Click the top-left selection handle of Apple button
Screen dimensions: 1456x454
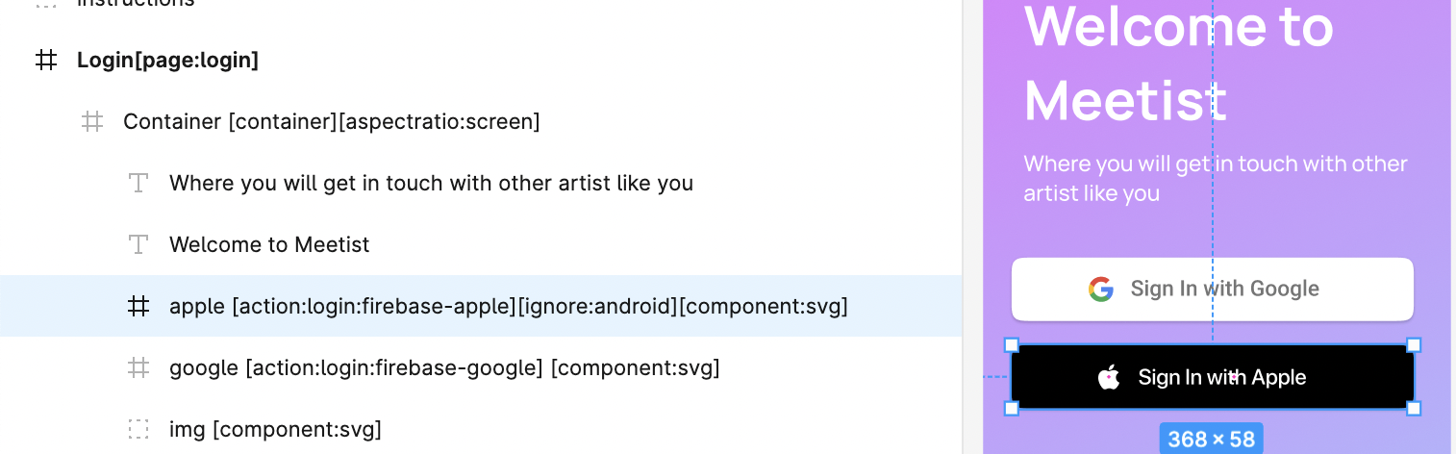tap(1012, 345)
